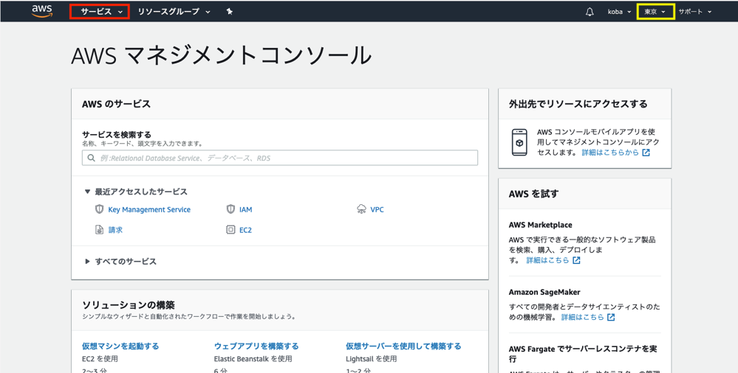
Task: Click external link icon next to 詳細はこちらから
Action: coord(646,153)
